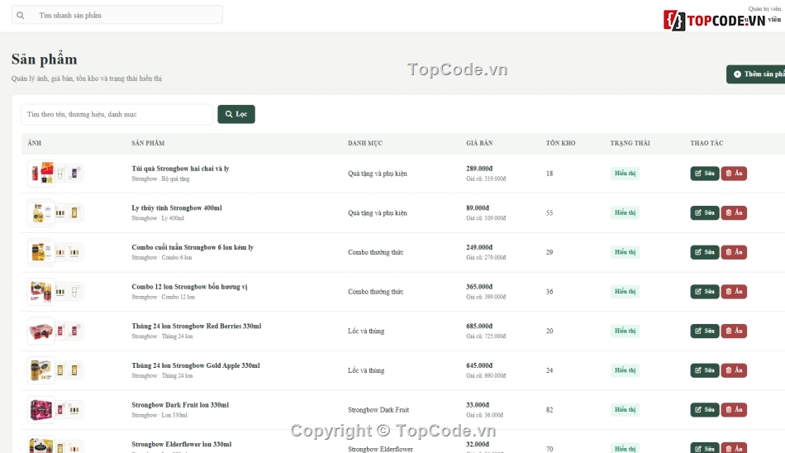
Task: Hide Thùng 24 lon Gold Apple product
Action: point(734,370)
